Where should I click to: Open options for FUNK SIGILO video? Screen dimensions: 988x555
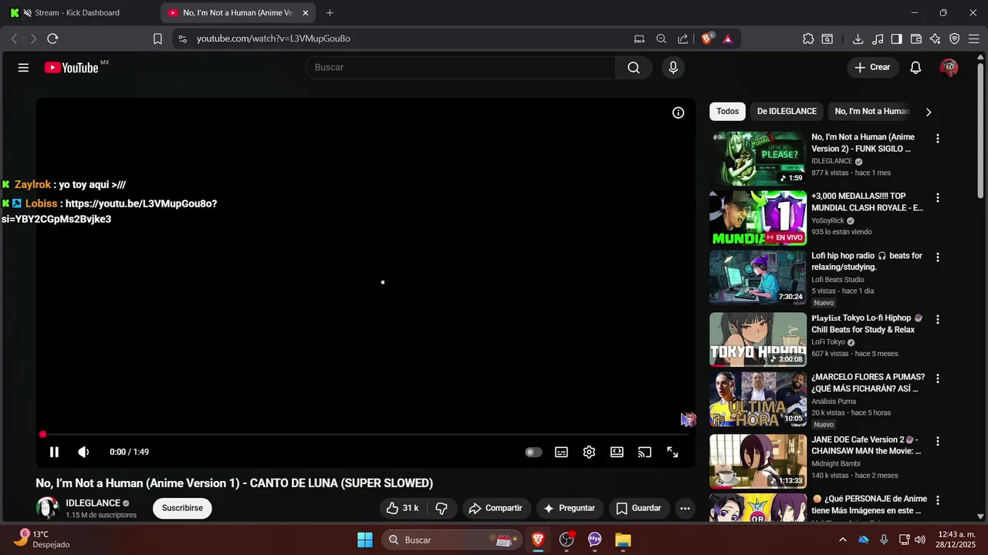click(x=938, y=139)
